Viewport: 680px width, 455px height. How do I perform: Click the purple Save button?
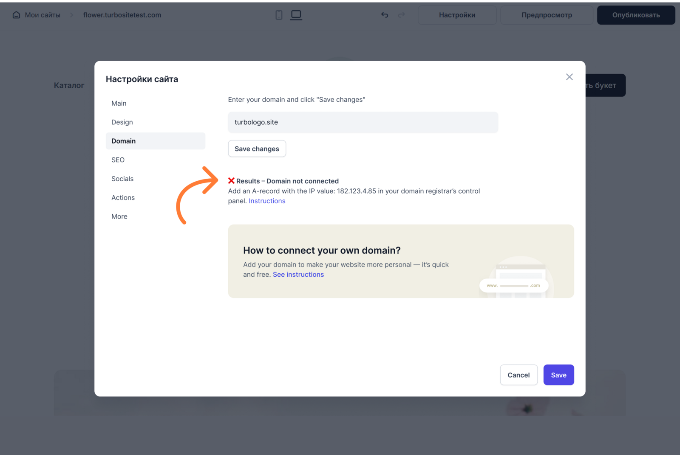tap(558, 375)
